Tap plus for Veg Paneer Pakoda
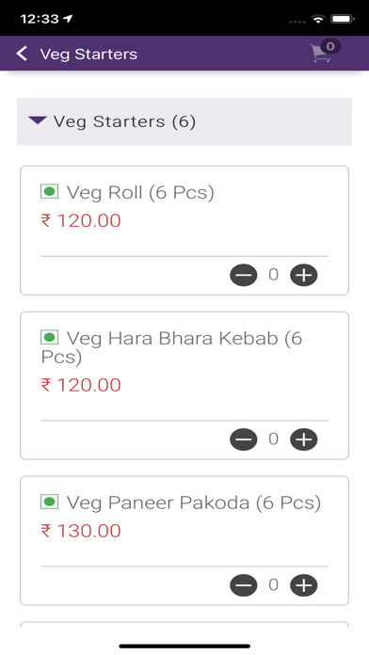Screen dimensions: 369x655 (304, 585)
